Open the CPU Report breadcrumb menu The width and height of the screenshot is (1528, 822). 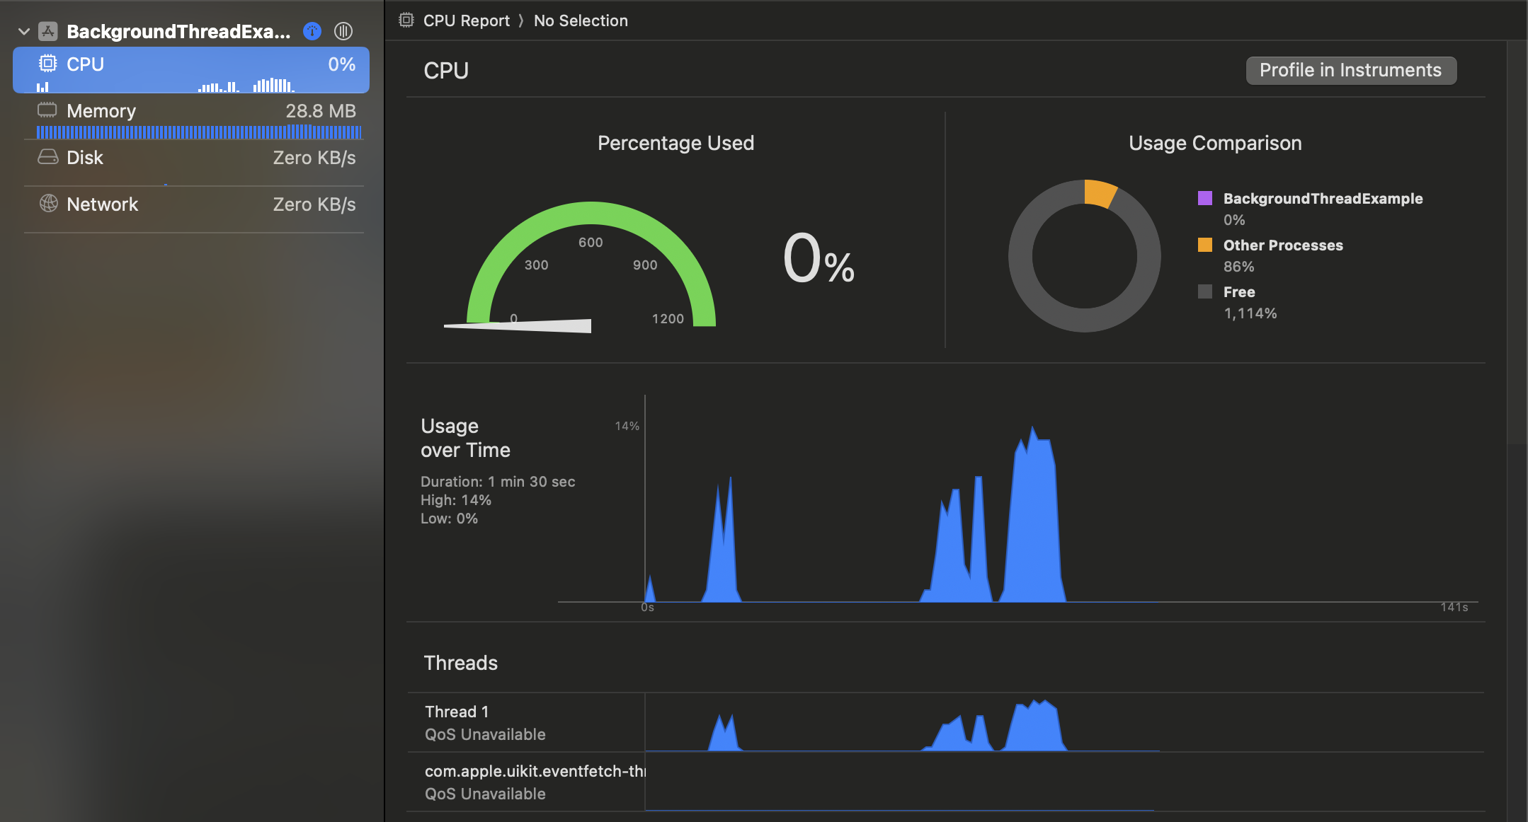point(466,21)
